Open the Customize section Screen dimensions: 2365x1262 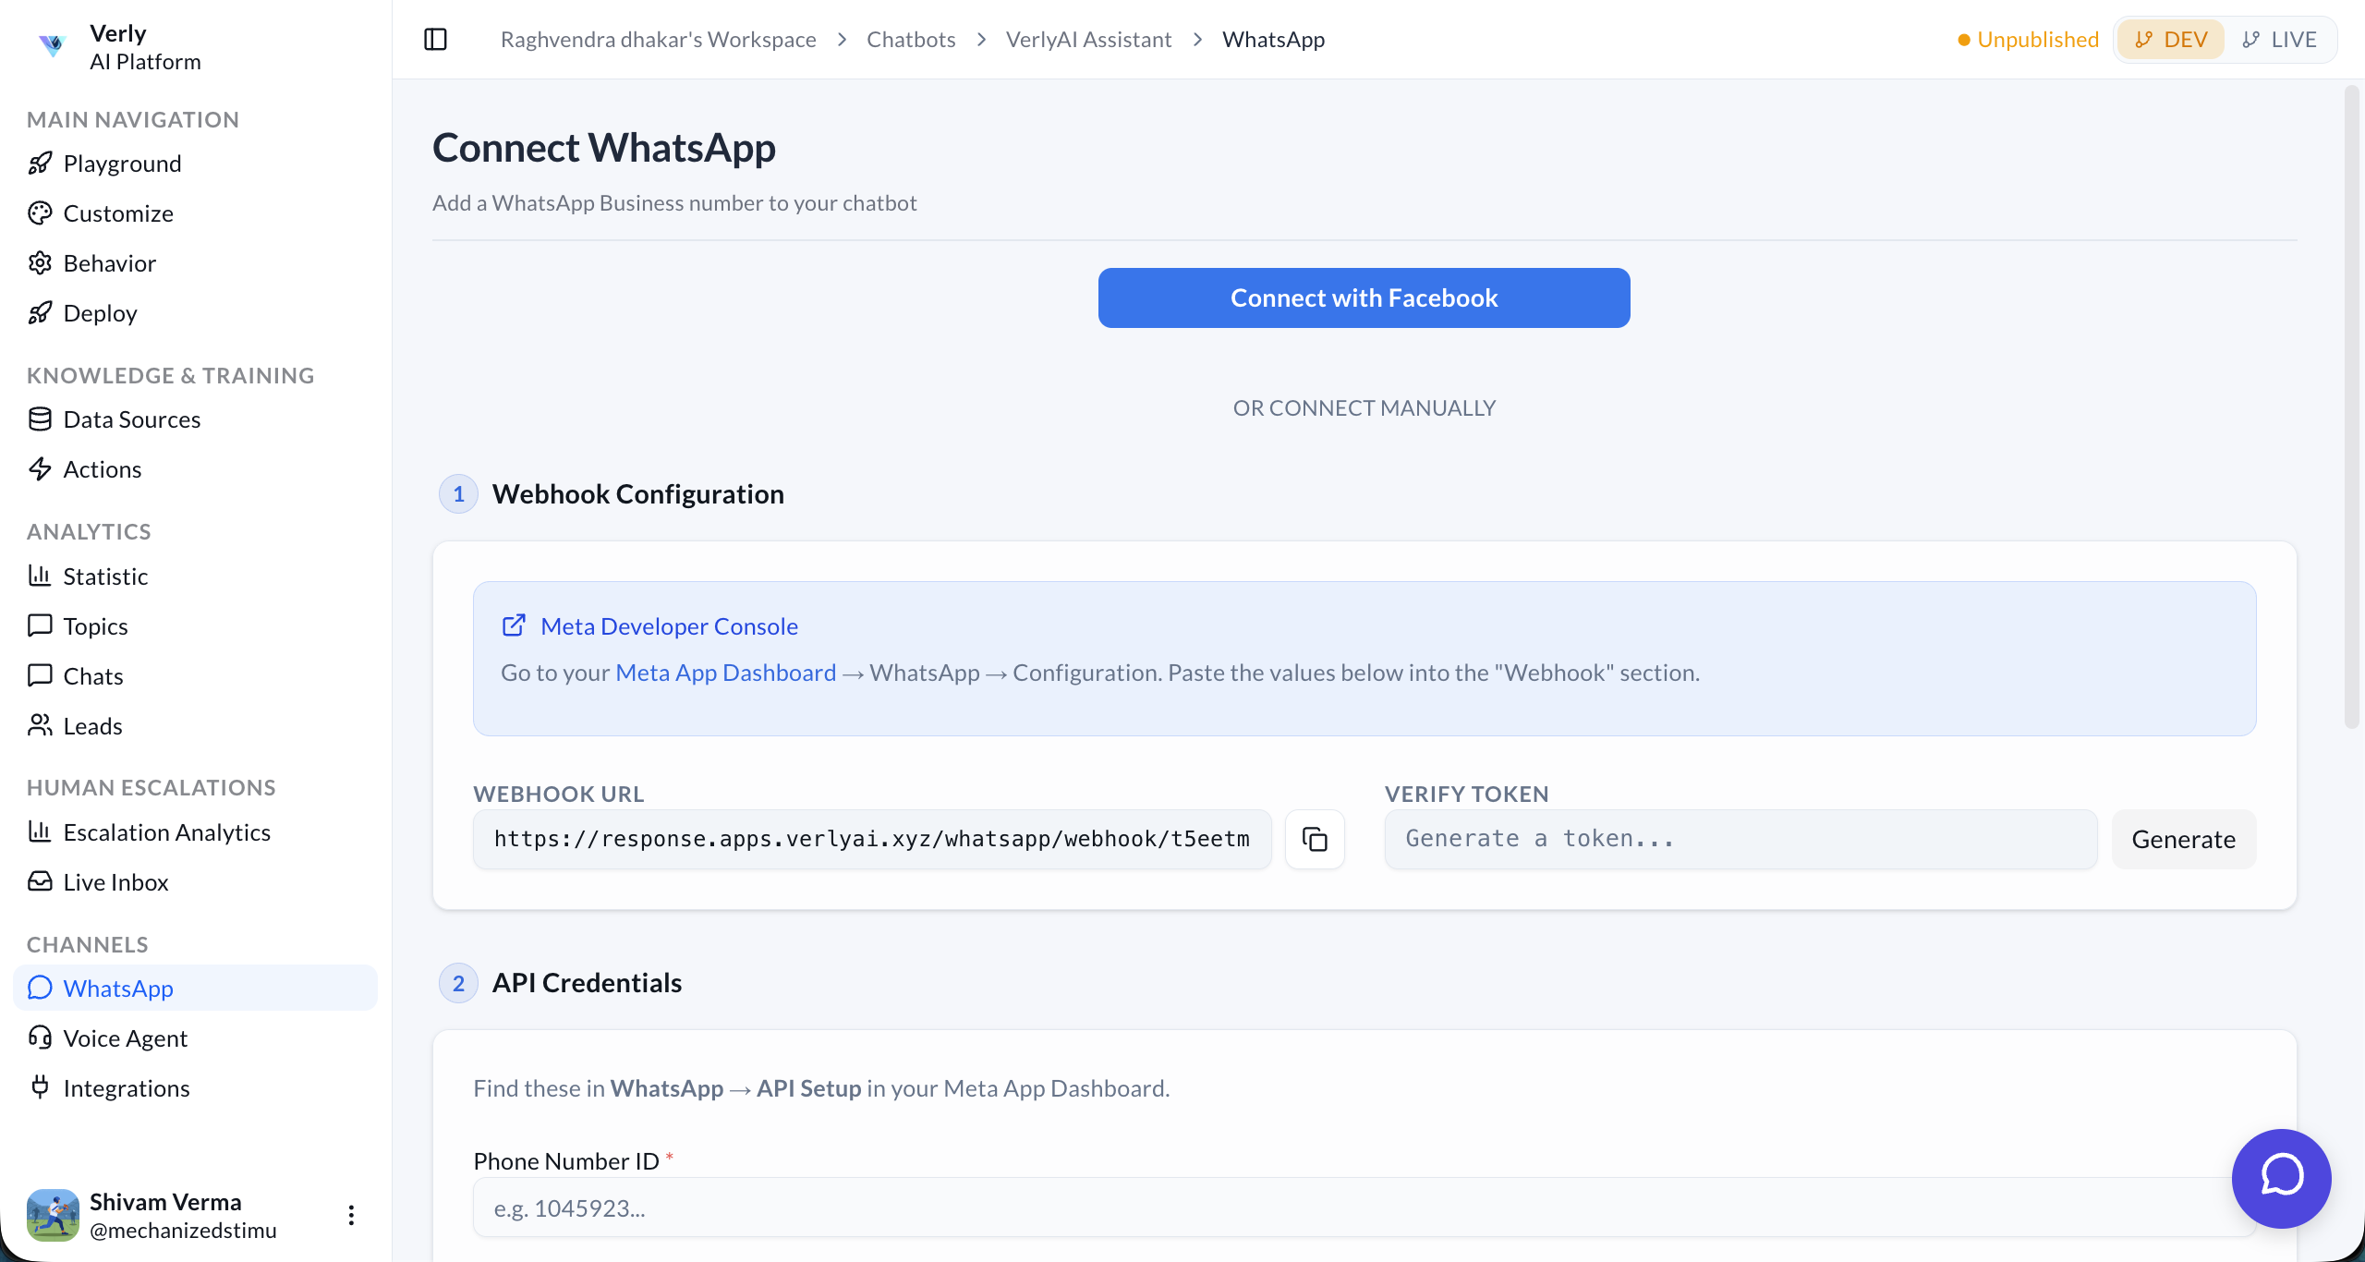[118, 213]
